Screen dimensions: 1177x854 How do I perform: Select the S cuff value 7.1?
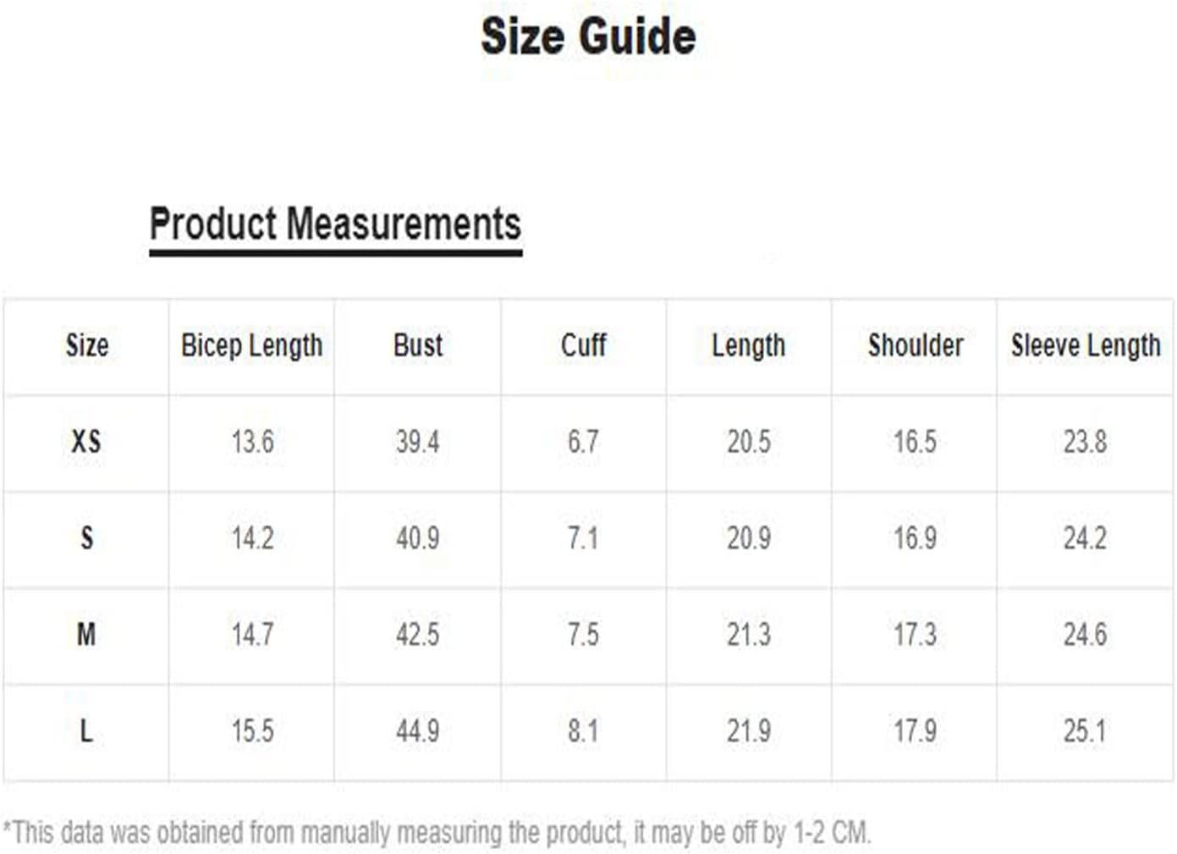[583, 538]
